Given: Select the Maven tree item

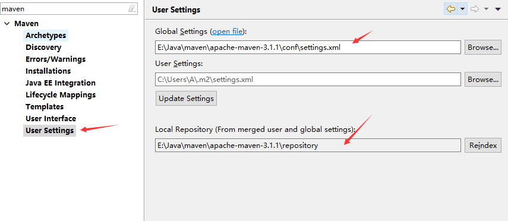Looking at the screenshot, I should [x=27, y=23].
